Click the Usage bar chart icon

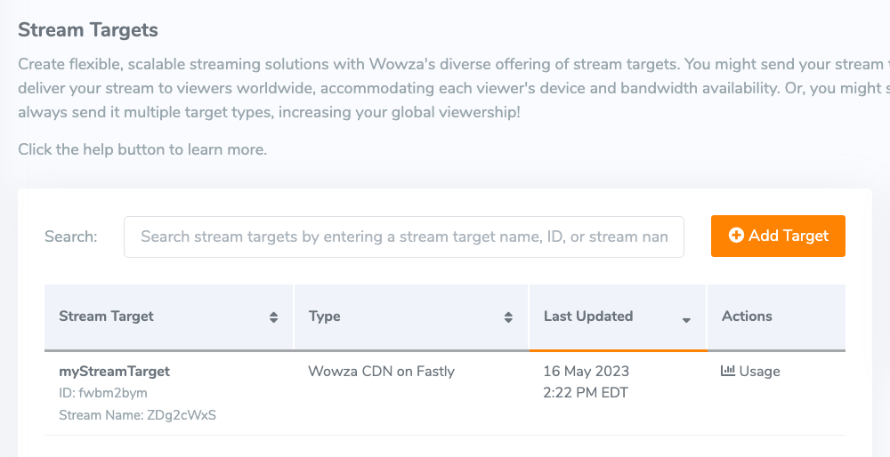pos(727,371)
